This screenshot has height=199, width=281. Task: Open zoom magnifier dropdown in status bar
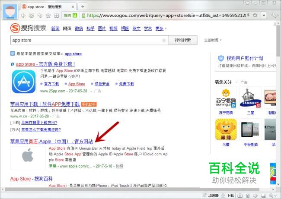pyautogui.click(x=272, y=196)
